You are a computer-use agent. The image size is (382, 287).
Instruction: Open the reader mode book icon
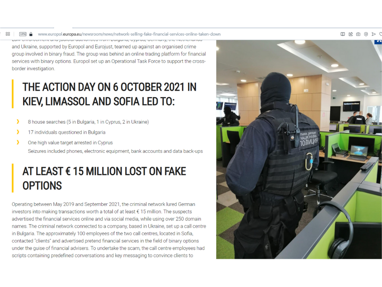pos(342,34)
